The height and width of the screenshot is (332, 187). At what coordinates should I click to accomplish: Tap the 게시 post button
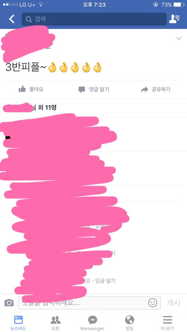pos(173,303)
